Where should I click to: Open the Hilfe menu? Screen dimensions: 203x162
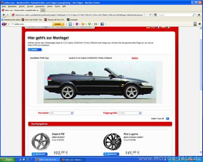click(64, 6)
